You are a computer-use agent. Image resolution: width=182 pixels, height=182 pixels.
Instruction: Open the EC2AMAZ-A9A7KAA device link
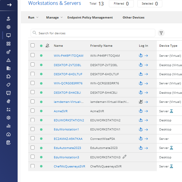(68, 139)
